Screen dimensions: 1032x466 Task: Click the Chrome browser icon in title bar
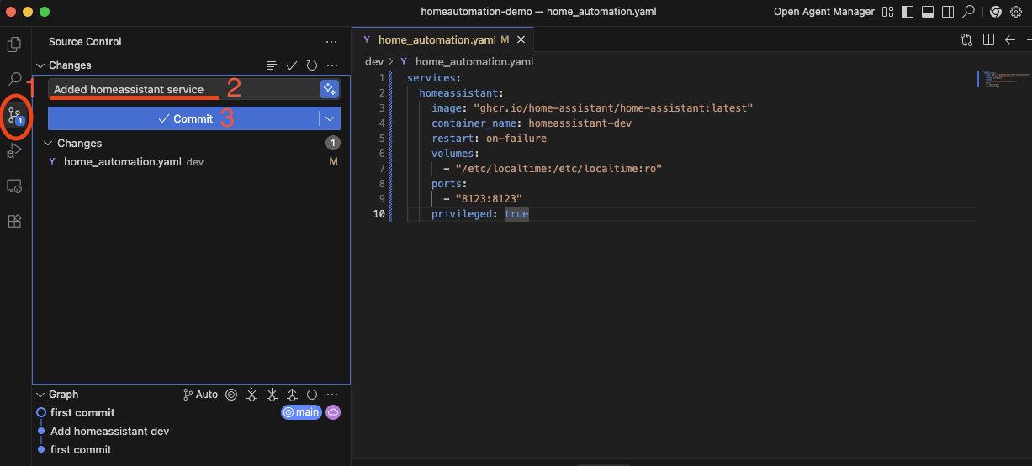[x=995, y=12]
